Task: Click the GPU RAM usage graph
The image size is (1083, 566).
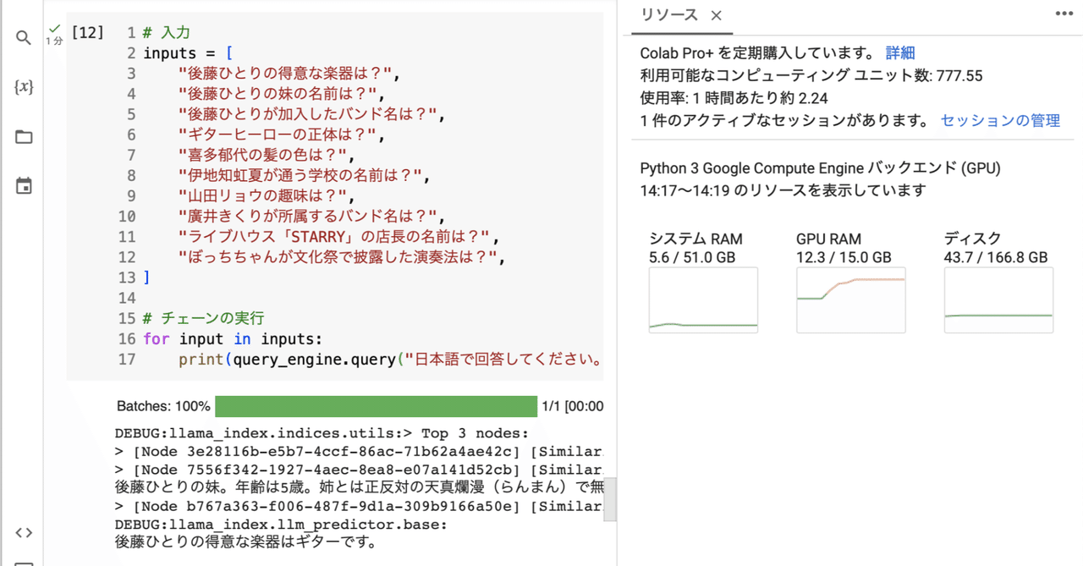Action: (850, 300)
